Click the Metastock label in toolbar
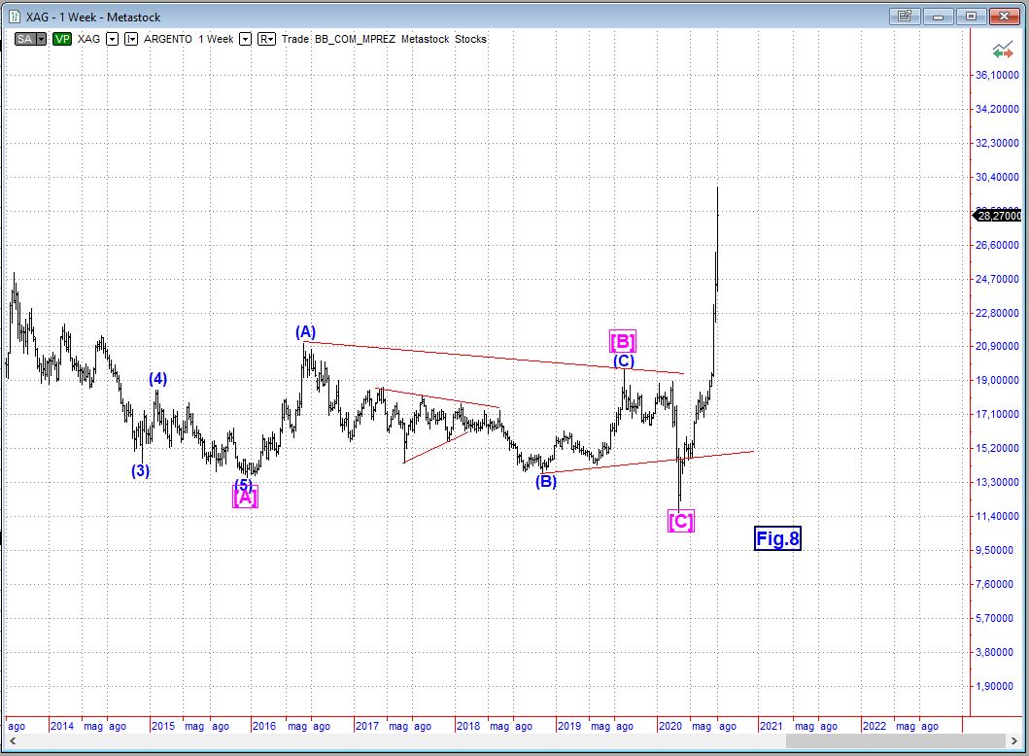Image resolution: width=1029 pixels, height=756 pixels. [426, 39]
